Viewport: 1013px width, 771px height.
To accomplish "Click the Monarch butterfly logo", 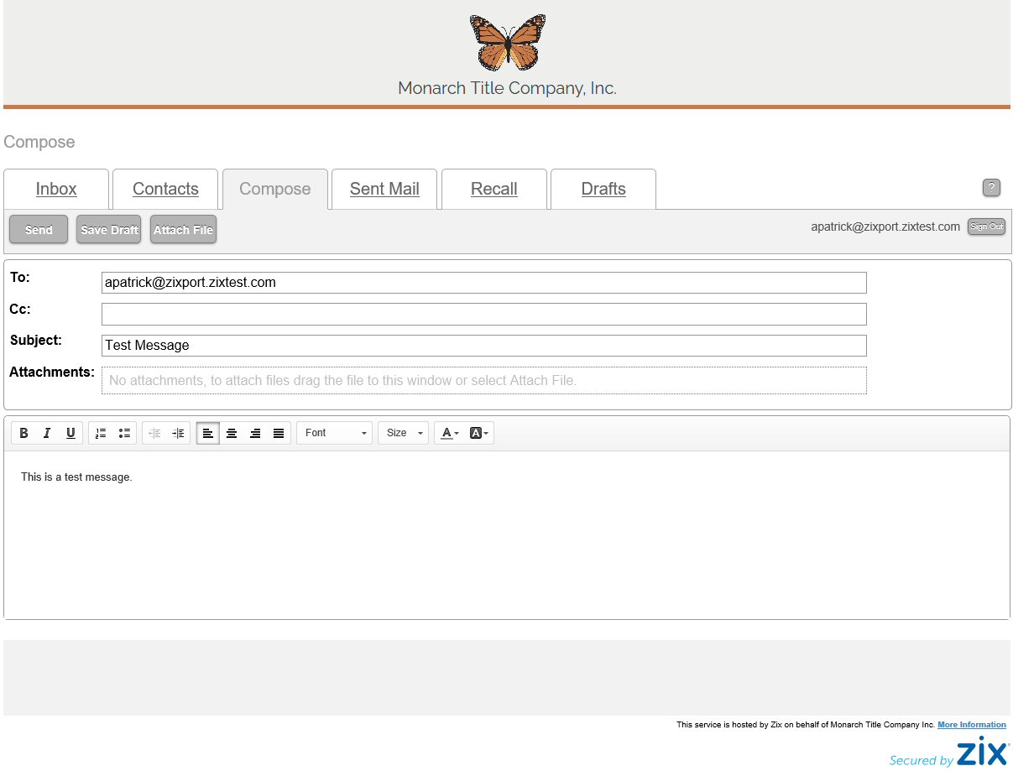I will coord(508,42).
